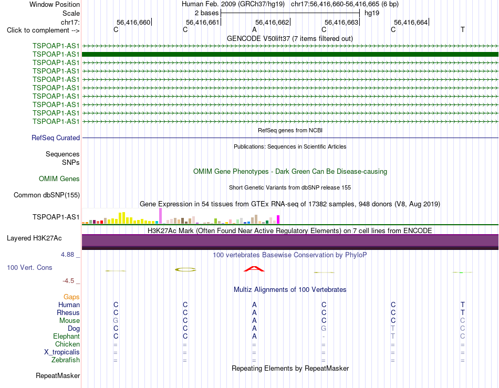This screenshot has width=499, height=388.
Task: Click the T base in Dog row
Action: click(393, 328)
